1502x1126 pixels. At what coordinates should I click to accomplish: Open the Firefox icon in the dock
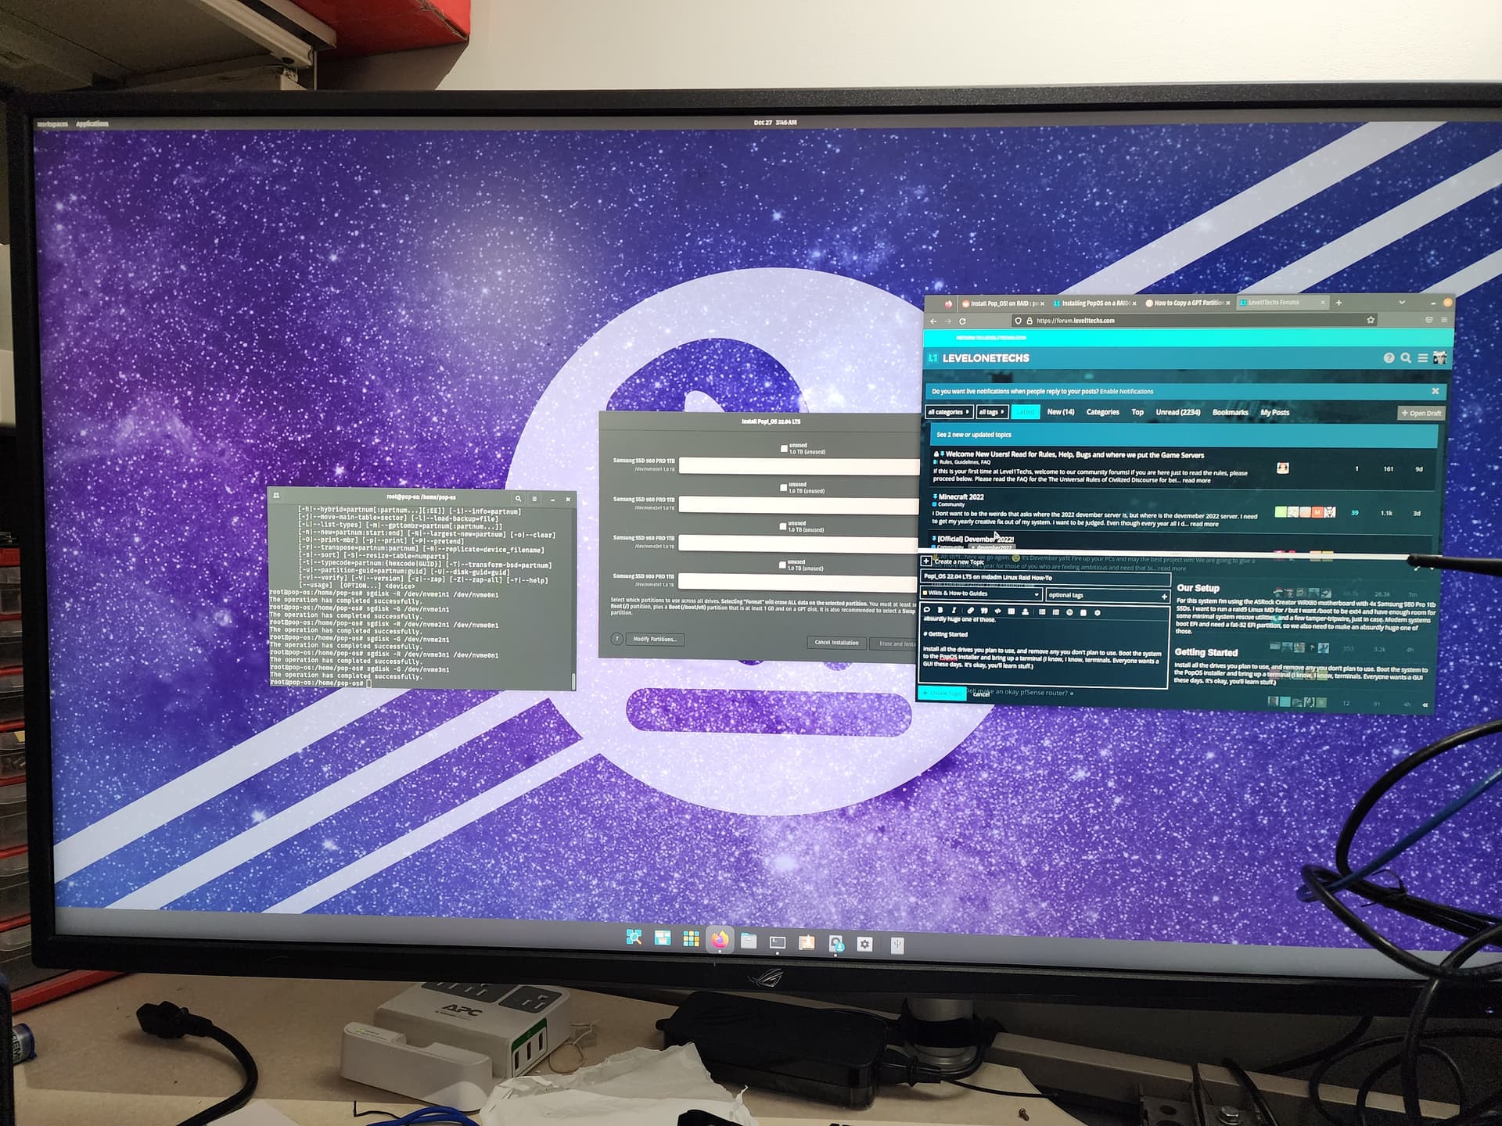pyautogui.click(x=720, y=940)
